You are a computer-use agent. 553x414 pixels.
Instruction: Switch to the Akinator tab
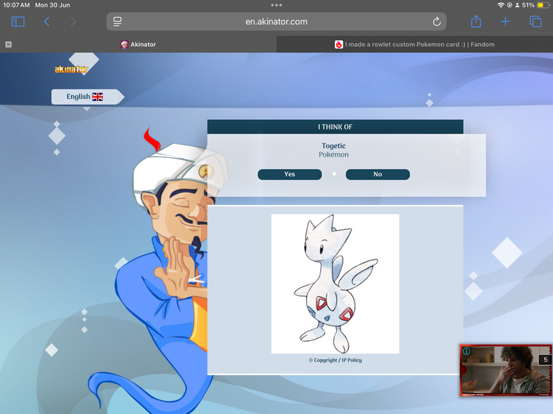pyautogui.click(x=138, y=45)
